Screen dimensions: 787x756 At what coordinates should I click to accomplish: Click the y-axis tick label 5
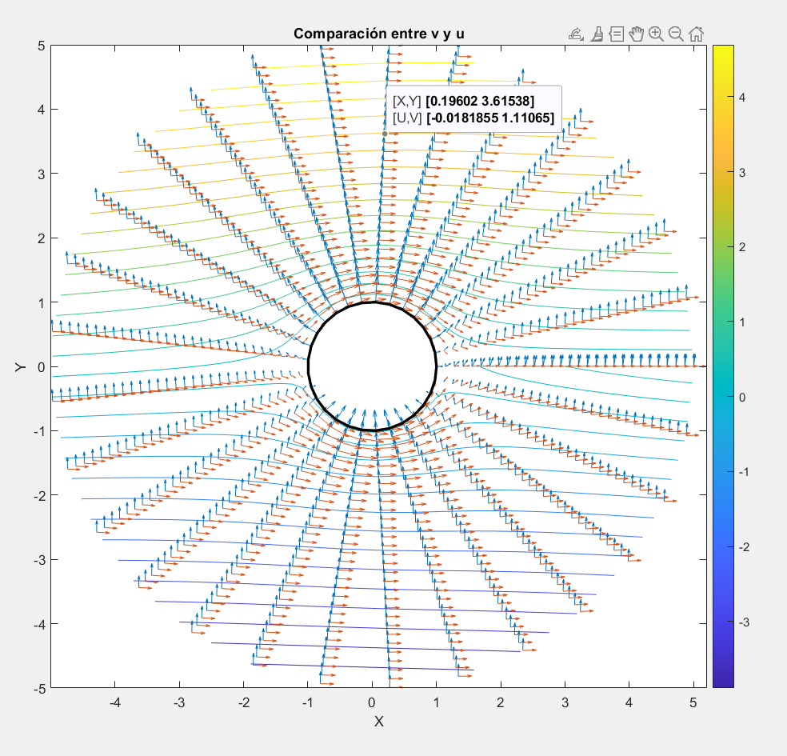point(41,46)
